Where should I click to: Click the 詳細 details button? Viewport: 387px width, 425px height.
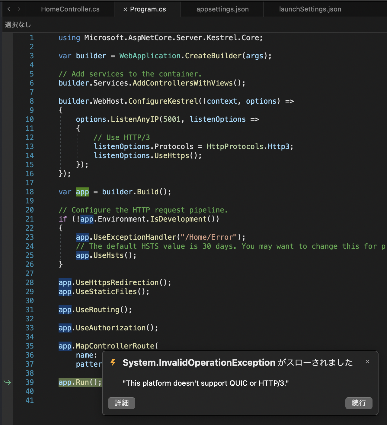122,403
